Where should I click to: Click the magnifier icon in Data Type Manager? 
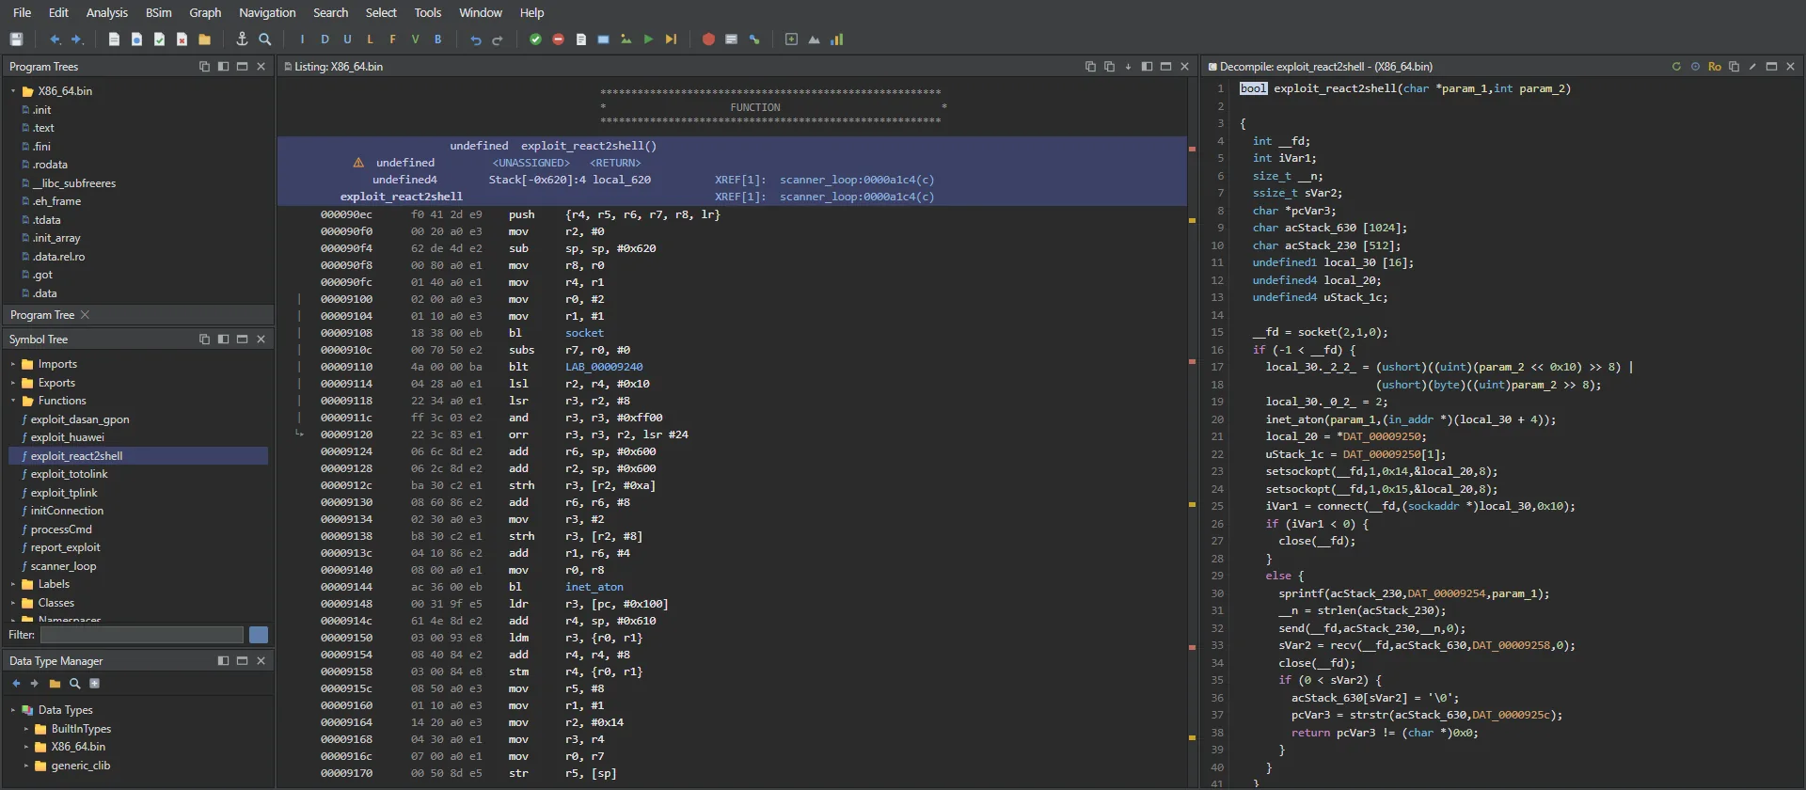(74, 684)
